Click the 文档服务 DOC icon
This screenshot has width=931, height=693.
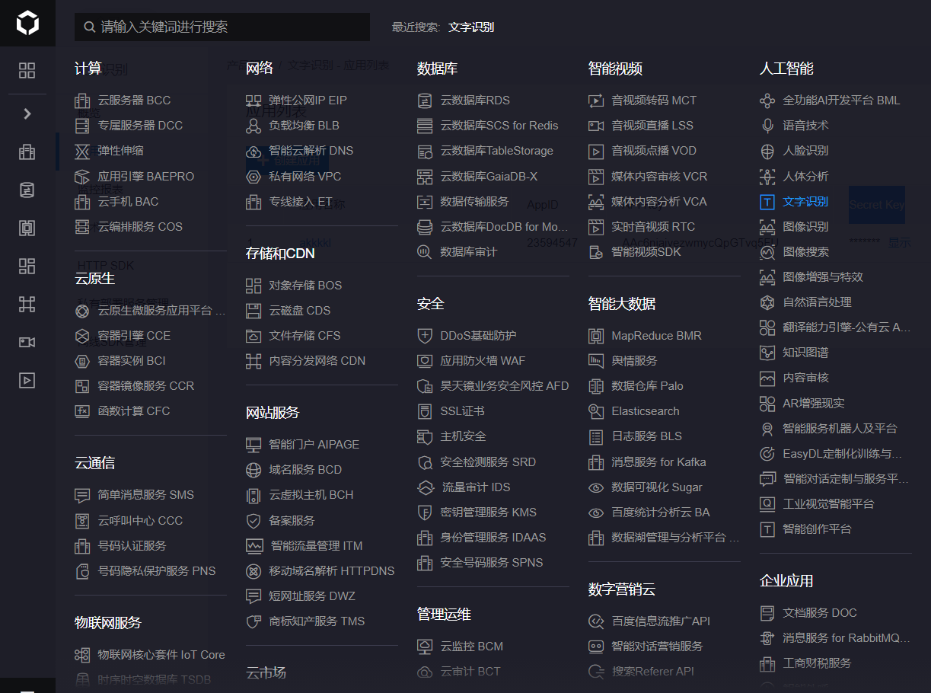(x=767, y=613)
